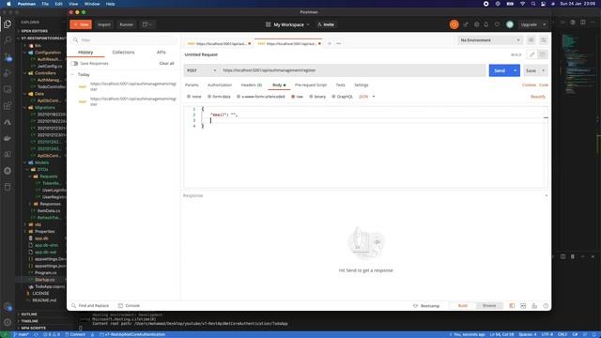Open the Upgrade dropdown arrow
The width and height of the screenshot is (601, 338).
(x=544, y=24)
